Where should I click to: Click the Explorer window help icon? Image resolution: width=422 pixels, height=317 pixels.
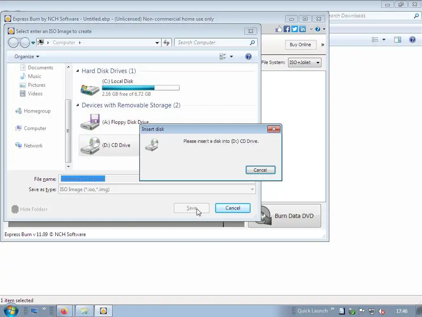pos(412,40)
